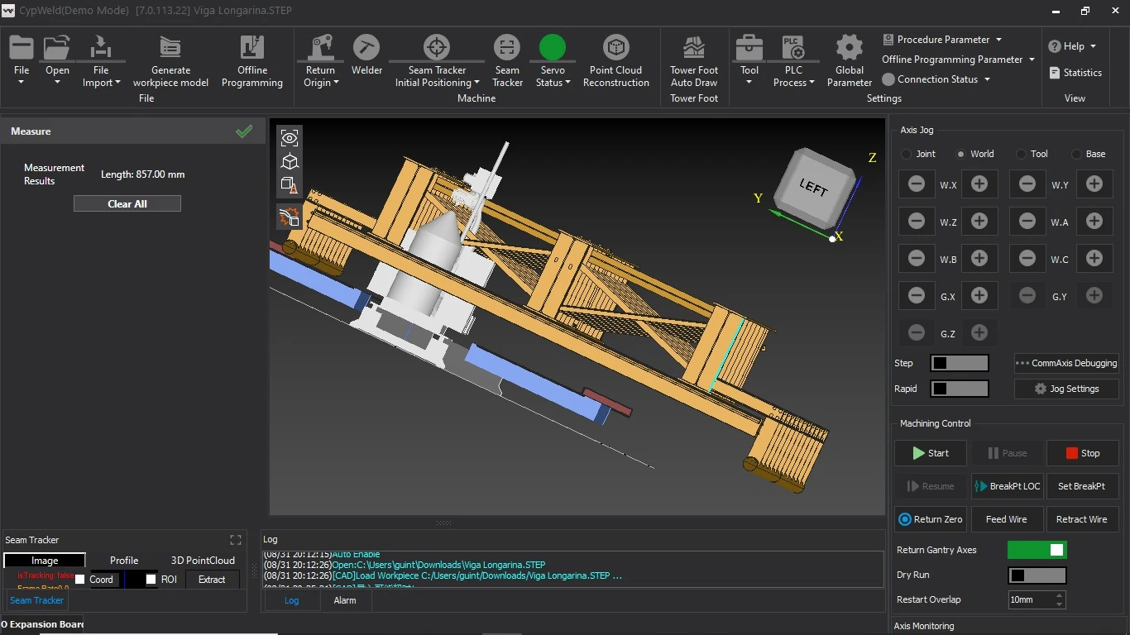Image resolution: width=1130 pixels, height=635 pixels.
Task: Select Base jog mode
Action: [x=1088, y=154]
